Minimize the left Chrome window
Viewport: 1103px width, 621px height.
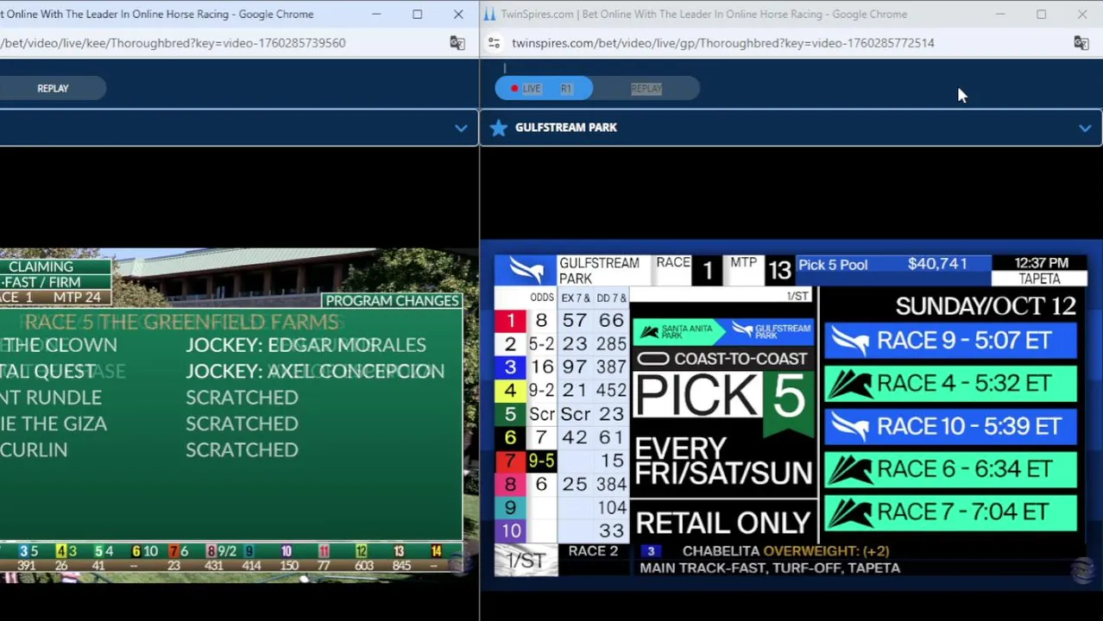(376, 14)
